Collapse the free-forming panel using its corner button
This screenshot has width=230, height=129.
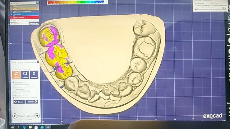pyautogui.click(x=38, y=62)
